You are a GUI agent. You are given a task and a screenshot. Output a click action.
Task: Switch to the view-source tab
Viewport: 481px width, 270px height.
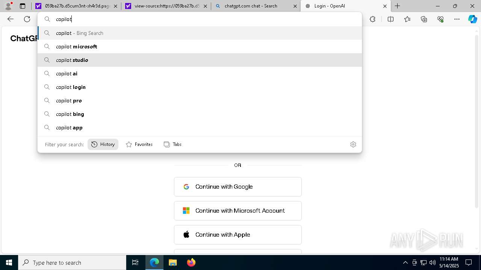tap(166, 6)
